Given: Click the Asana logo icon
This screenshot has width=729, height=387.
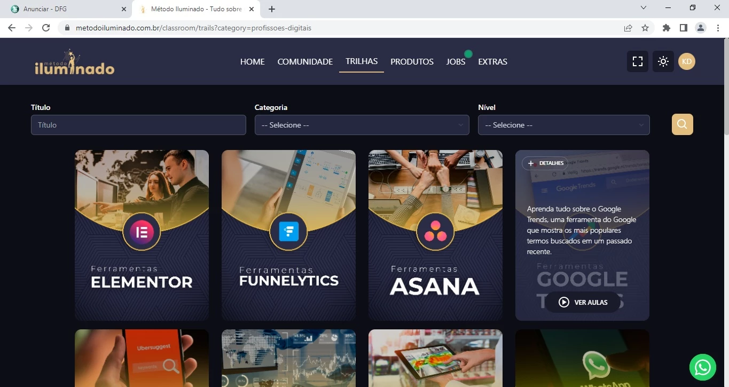Looking at the screenshot, I should [435, 232].
